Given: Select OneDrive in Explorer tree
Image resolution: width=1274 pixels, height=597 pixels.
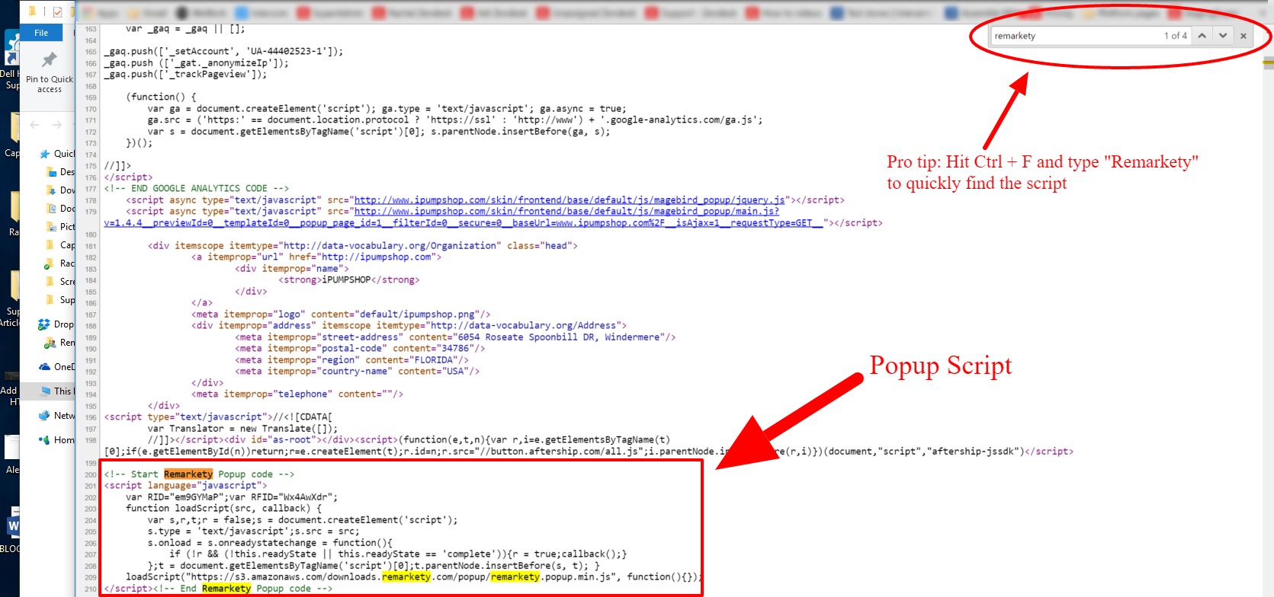Looking at the screenshot, I should coord(56,367).
